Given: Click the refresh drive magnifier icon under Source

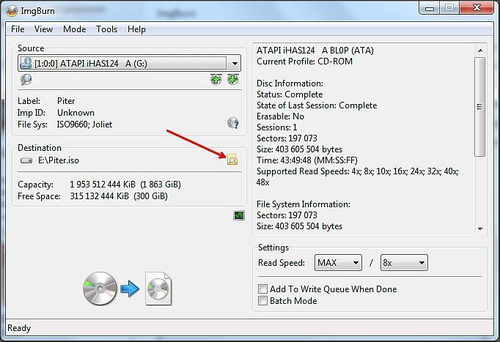Looking at the screenshot, I should [26, 80].
